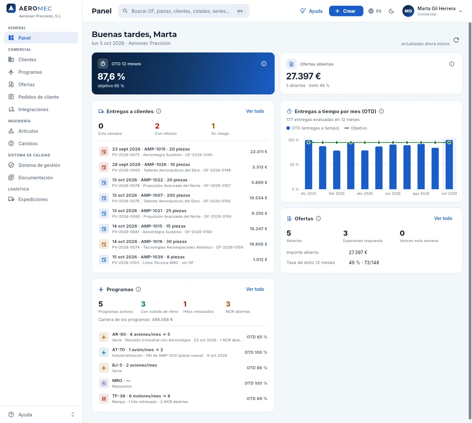
Task: Open info icon on Ofertas abiertas card
Action: tap(452, 64)
